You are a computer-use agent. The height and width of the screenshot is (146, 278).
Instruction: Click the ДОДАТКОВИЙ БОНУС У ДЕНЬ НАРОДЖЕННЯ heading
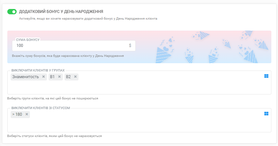click(x=61, y=12)
